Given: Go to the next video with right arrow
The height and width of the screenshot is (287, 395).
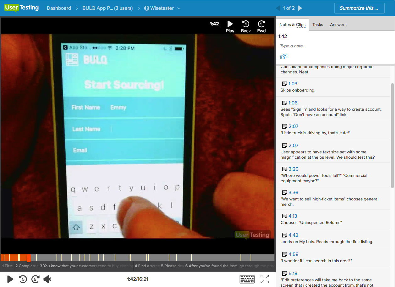Looking at the screenshot, I should click(300, 8).
